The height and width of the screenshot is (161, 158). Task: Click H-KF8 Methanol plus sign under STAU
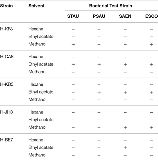point(73,44)
